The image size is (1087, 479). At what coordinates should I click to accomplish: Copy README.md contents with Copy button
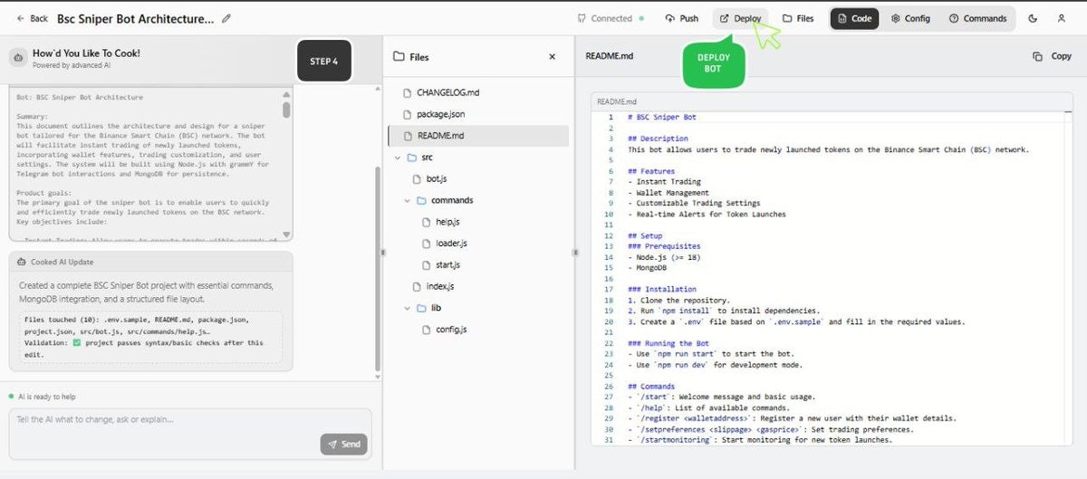tap(1053, 56)
